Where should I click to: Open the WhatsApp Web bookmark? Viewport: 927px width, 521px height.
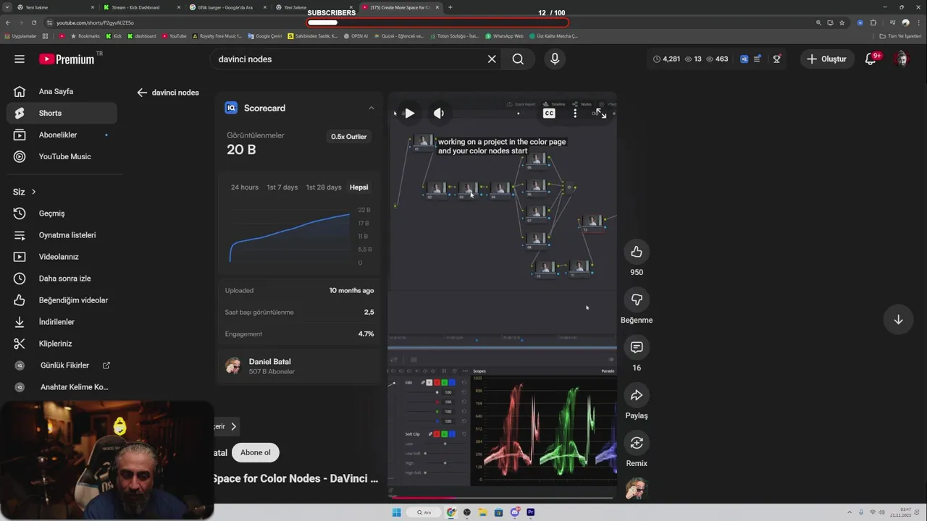click(x=504, y=35)
